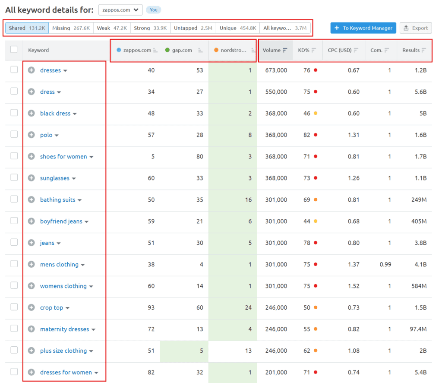
Task: Click the 673,000 volume value
Action: point(276,70)
